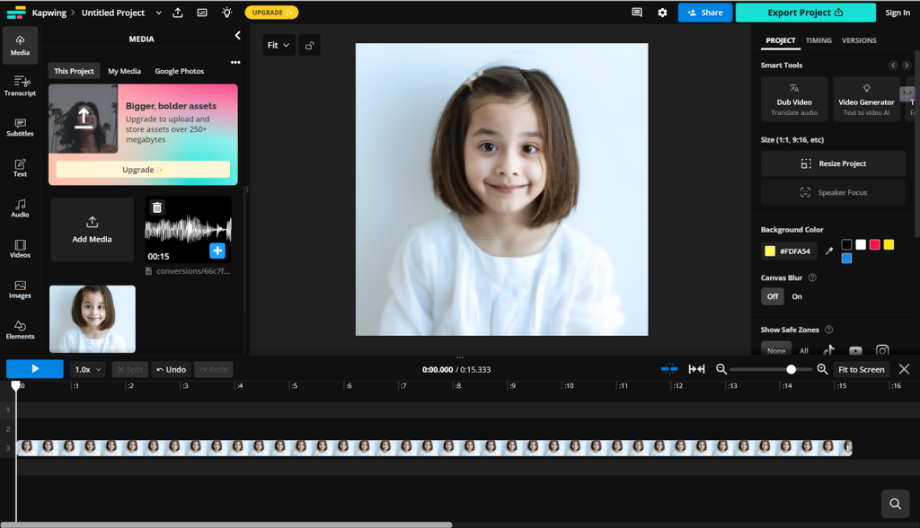The height and width of the screenshot is (528, 920).
Task: Click the Kapwing logo icon
Action: [16, 13]
